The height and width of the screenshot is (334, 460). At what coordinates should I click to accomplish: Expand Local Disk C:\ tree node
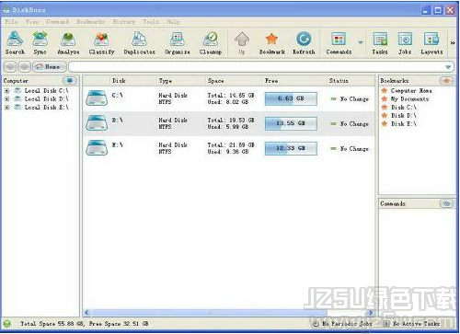(6, 91)
